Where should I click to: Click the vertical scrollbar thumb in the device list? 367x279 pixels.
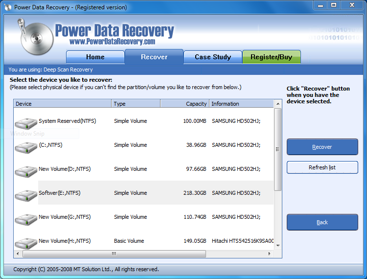pyautogui.click(x=278, y=149)
